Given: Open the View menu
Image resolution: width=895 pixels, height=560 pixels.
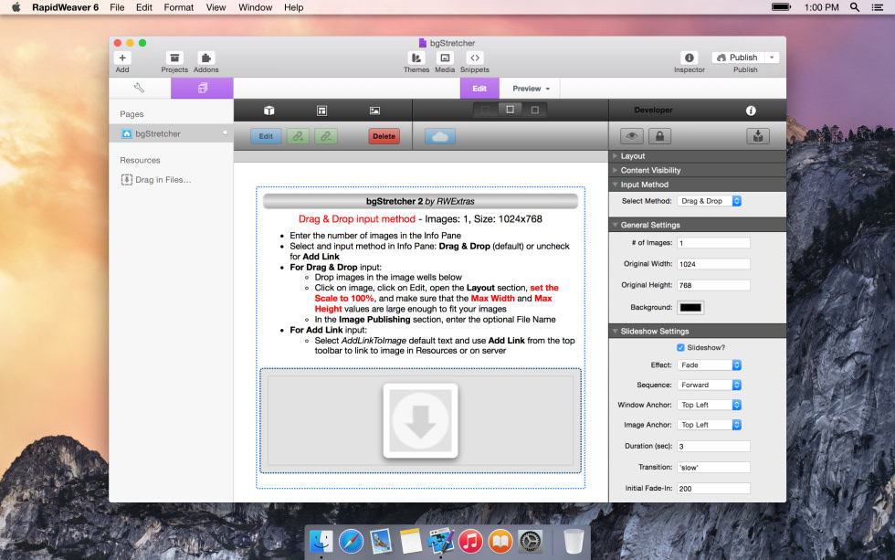Looking at the screenshot, I should 216,7.
